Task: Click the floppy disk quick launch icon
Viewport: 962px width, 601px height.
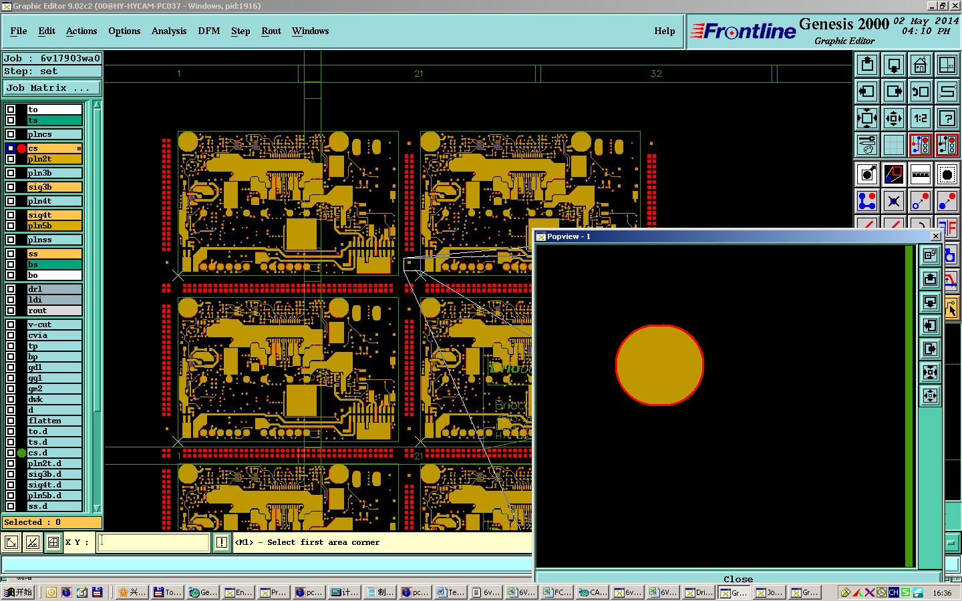Action: (x=98, y=592)
